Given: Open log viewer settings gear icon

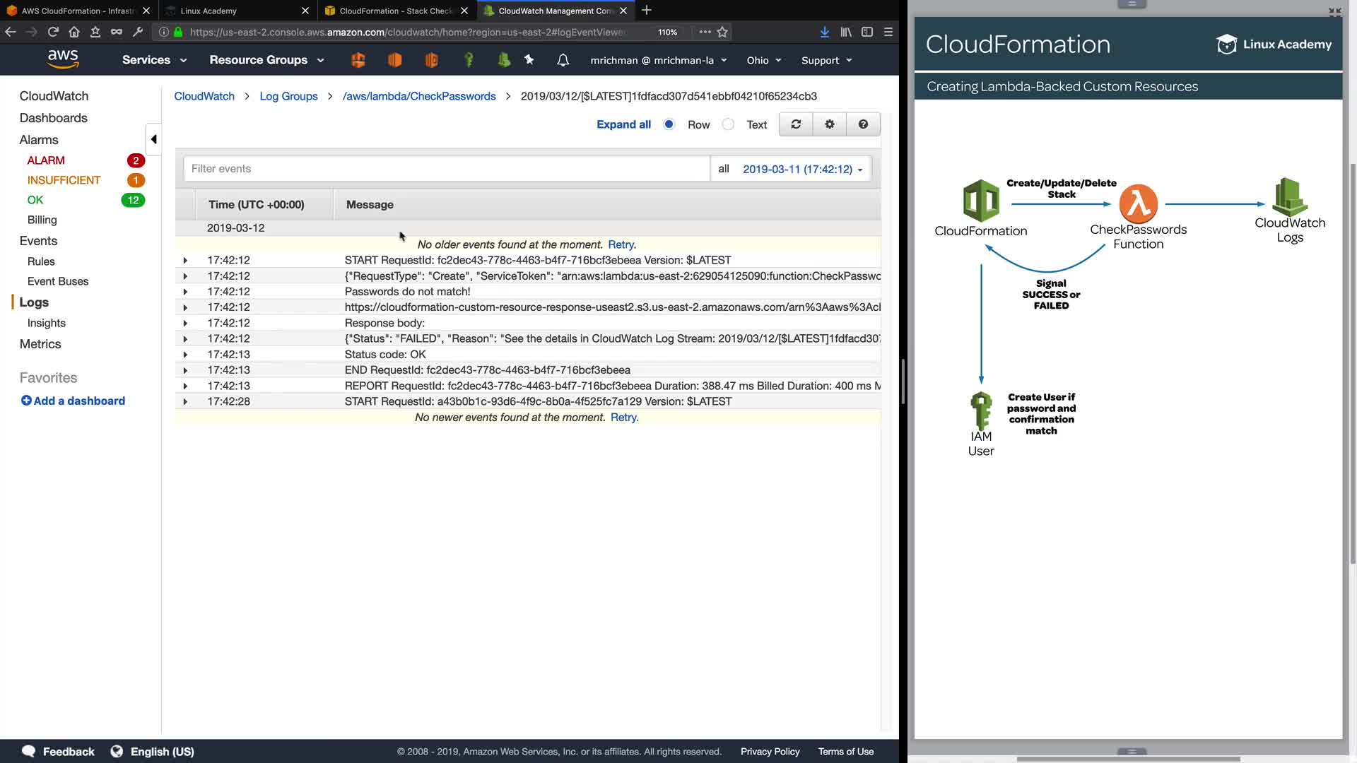Looking at the screenshot, I should pyautogui.click(x=830, y=124).
